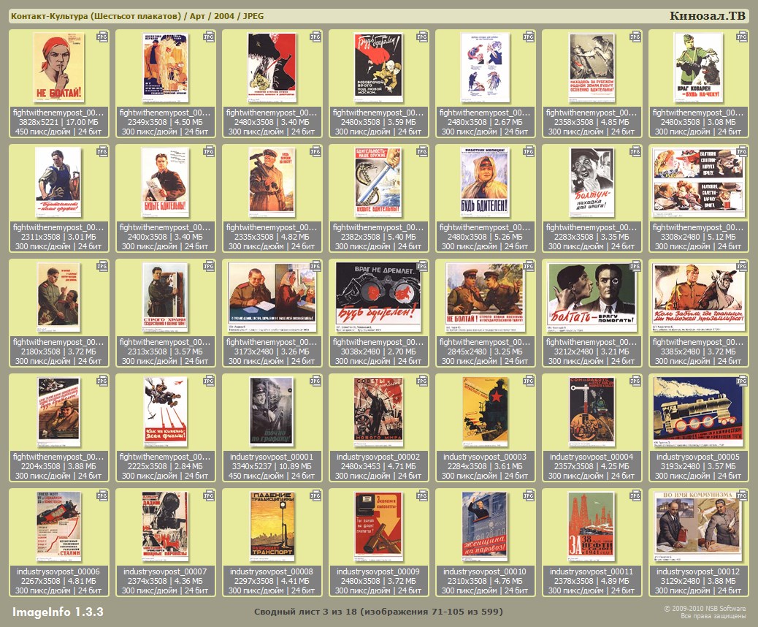The width and height of the screenshot is (758, 627).
Task: Click the JPG badge on the 5.12 МБ card
Action: (741, 152)
